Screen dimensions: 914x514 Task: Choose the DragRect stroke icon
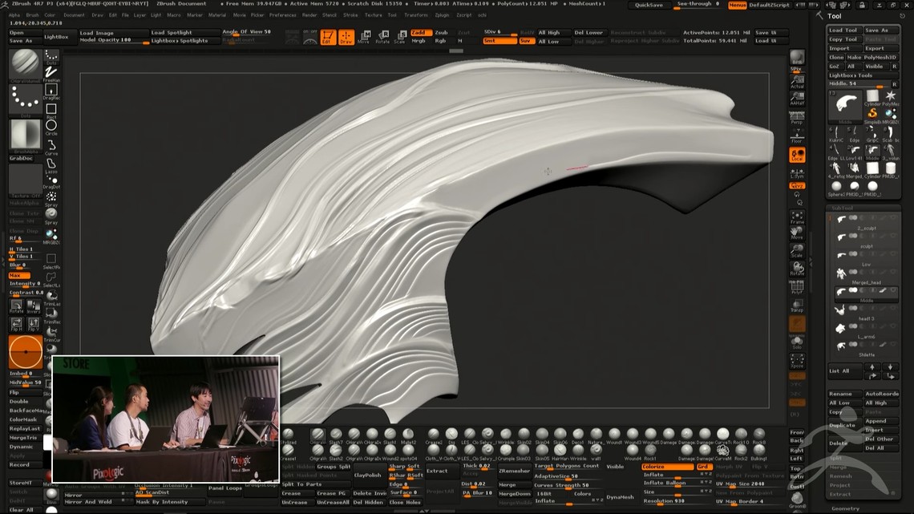click(x=51, y=91)
